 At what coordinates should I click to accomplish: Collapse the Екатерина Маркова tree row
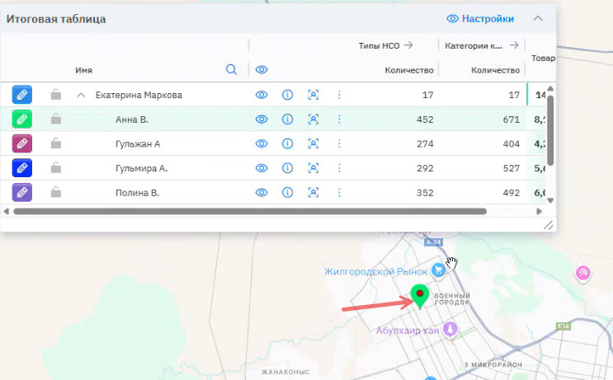click(81, 95)
